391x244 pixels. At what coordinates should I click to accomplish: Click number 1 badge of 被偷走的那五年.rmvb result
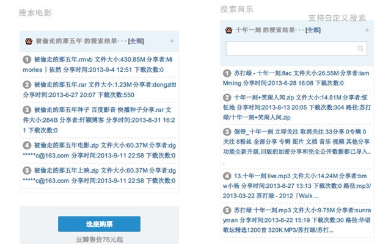(27, 60)
